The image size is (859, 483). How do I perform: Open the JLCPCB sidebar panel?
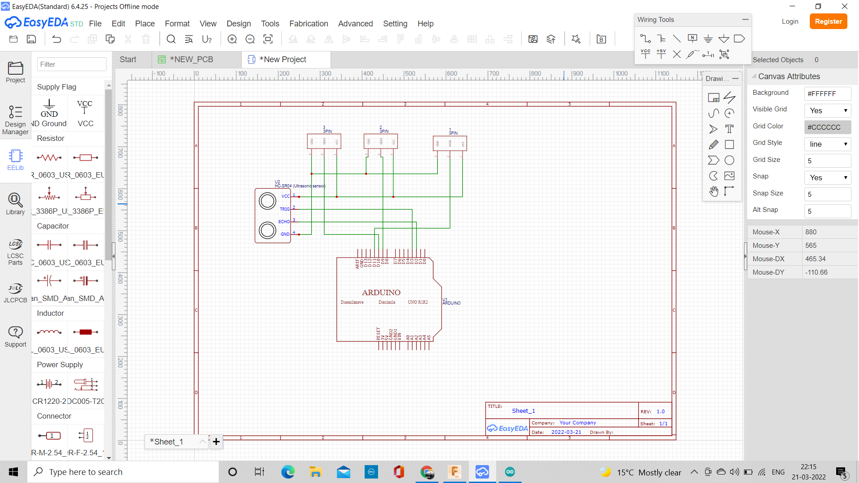(15, 292)
